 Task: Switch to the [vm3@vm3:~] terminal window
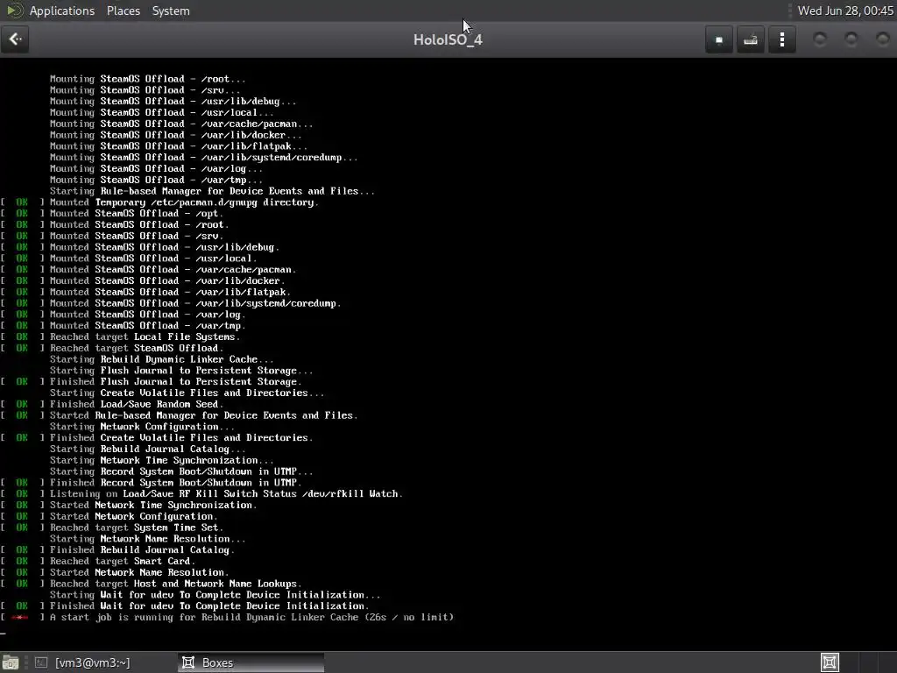[83, 662]
